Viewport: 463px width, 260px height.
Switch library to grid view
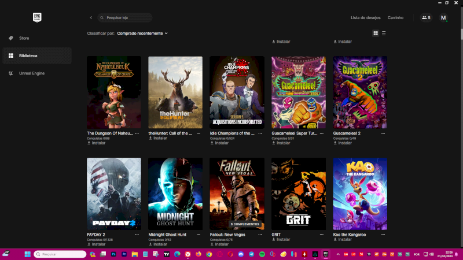tap(376, 34)
